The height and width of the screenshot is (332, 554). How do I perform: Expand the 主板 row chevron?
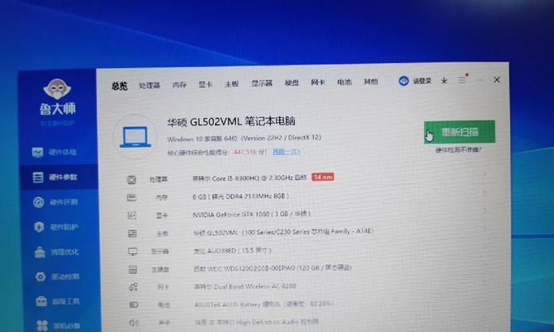(486, 228)
